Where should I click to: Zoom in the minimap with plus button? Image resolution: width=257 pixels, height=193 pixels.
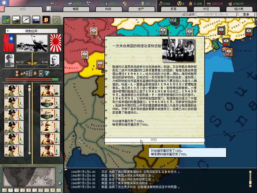(x=60, y=171)
